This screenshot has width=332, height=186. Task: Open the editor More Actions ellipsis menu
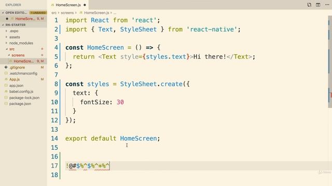tap(327, 5)
